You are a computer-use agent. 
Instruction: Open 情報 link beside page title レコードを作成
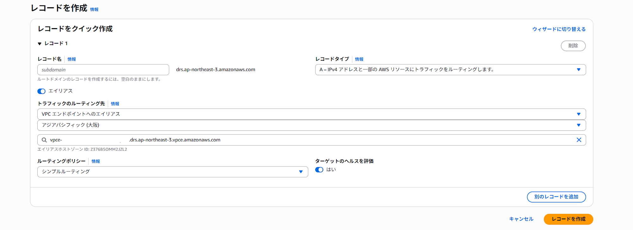[94, 10]
